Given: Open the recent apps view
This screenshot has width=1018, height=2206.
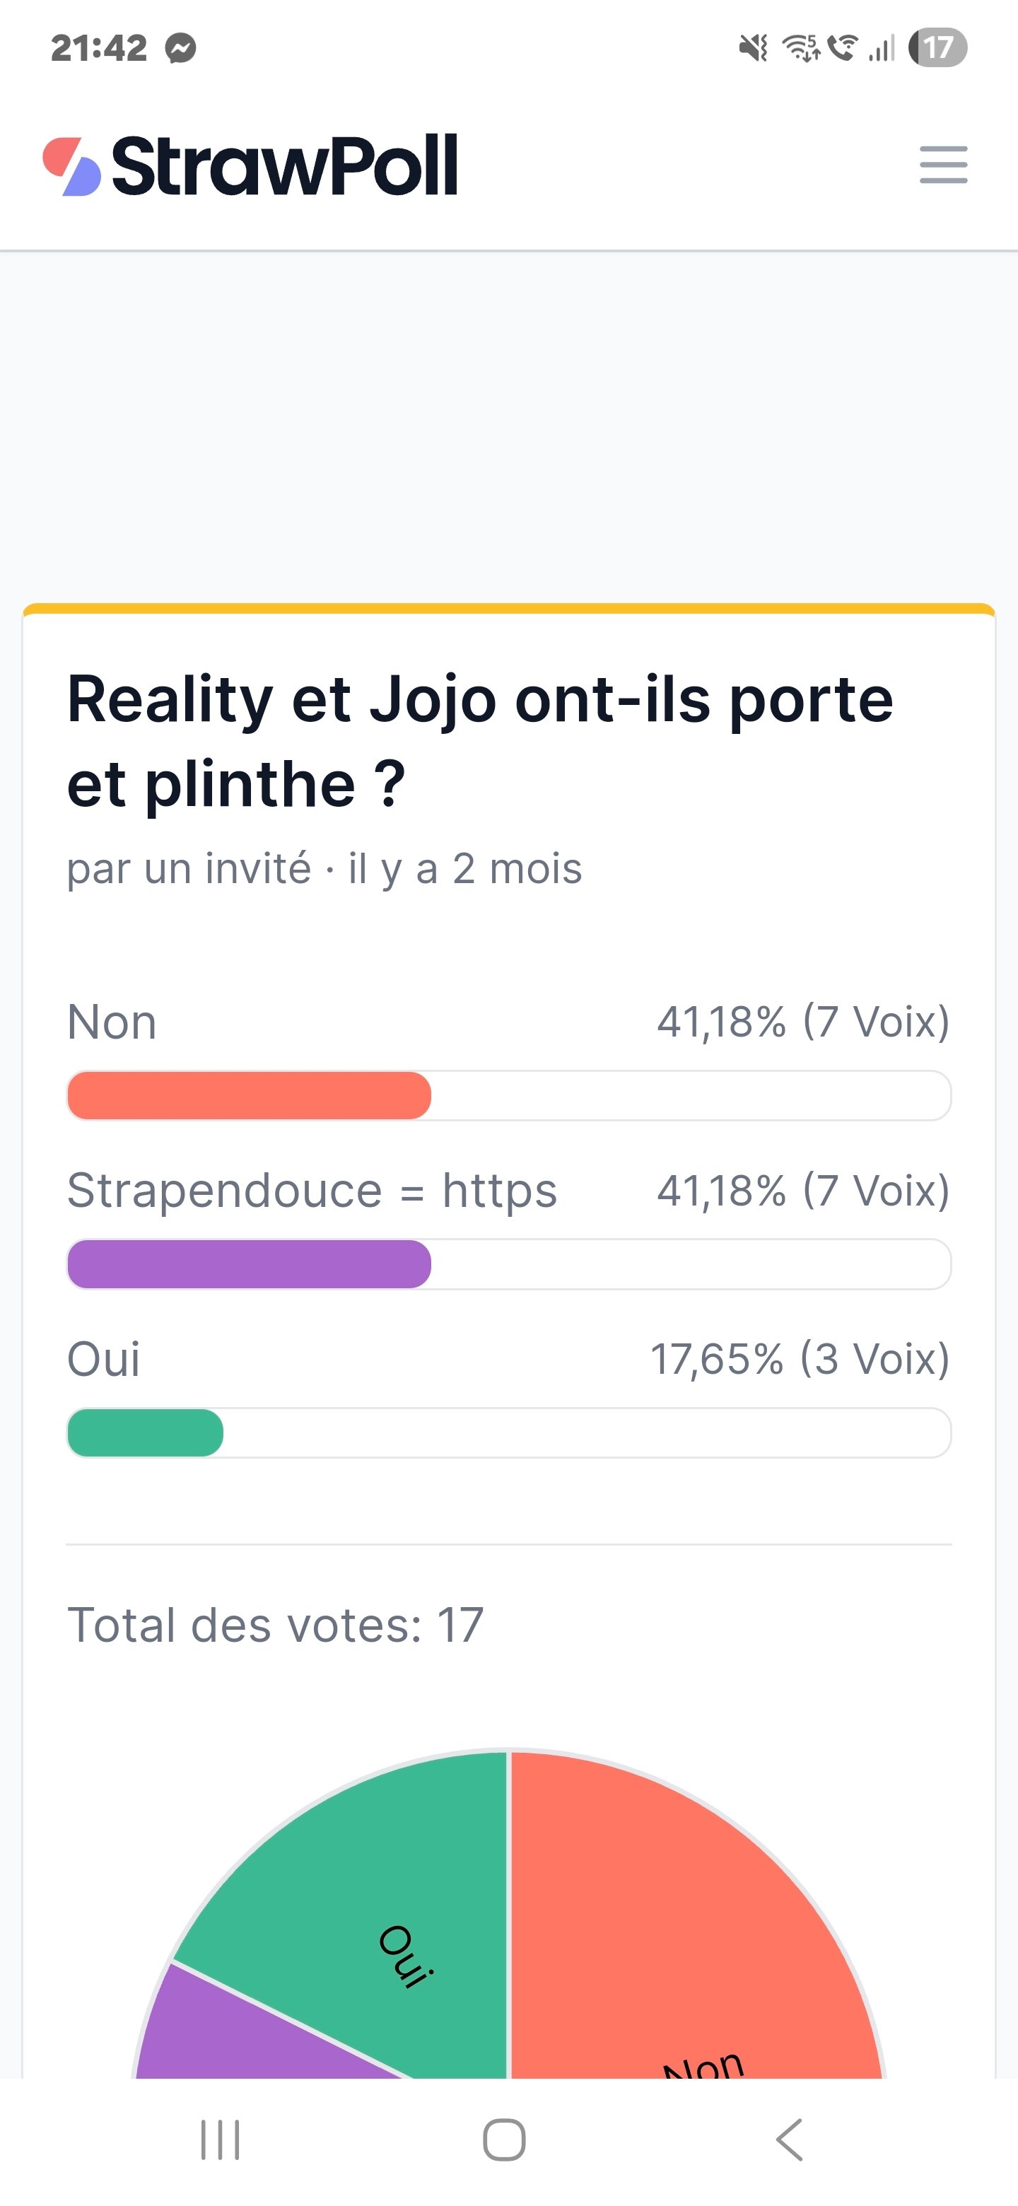Looking at the screenshot, I should pyautogui.click(x=220, y=2140).
